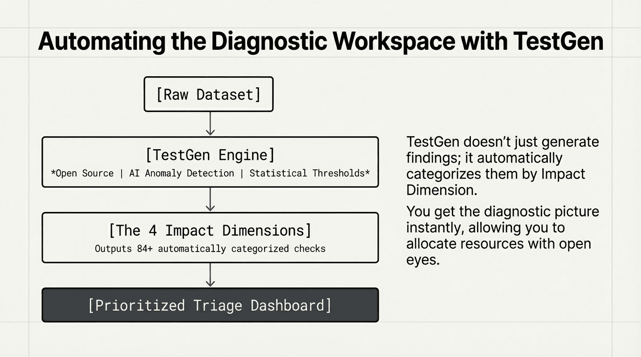Click the Prioritized Triage Dashboard dark box
The image size is (641, 357).
point(210,305)
